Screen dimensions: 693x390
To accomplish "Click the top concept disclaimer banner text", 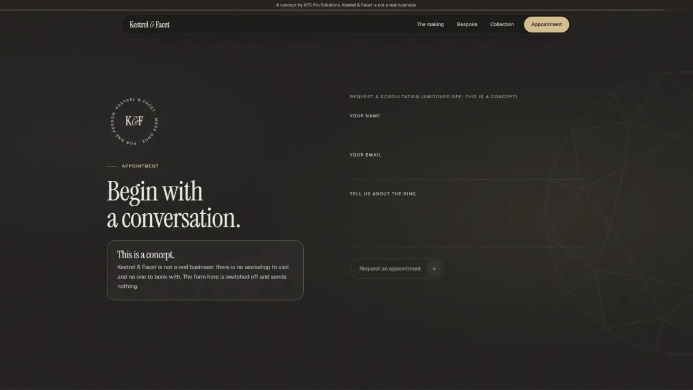I will 346,5.
